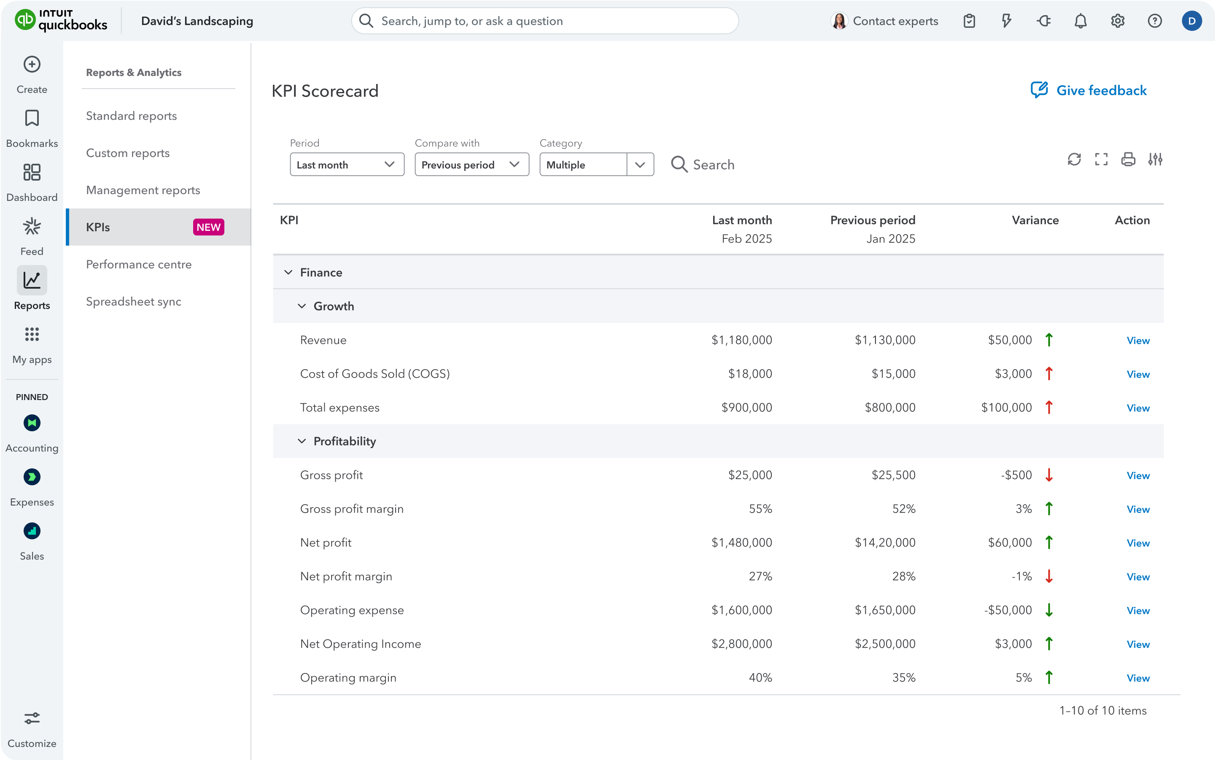
Task: Open the Feed sidebar icon
Action: (x=32, y=227)
